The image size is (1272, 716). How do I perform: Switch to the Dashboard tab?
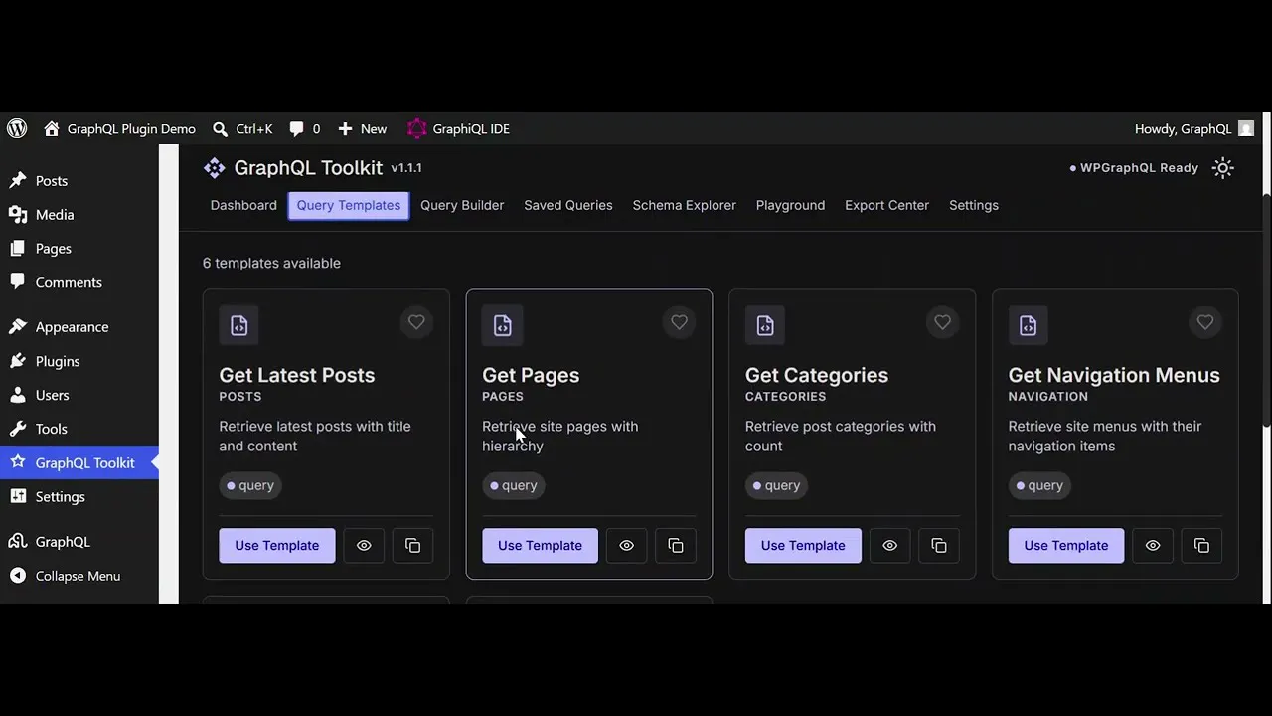coord(243,205)
